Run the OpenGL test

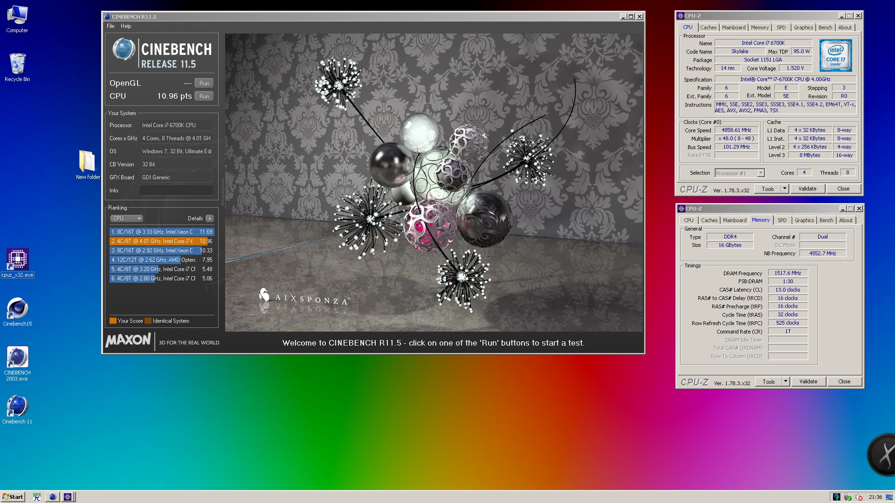click(204, 83)
